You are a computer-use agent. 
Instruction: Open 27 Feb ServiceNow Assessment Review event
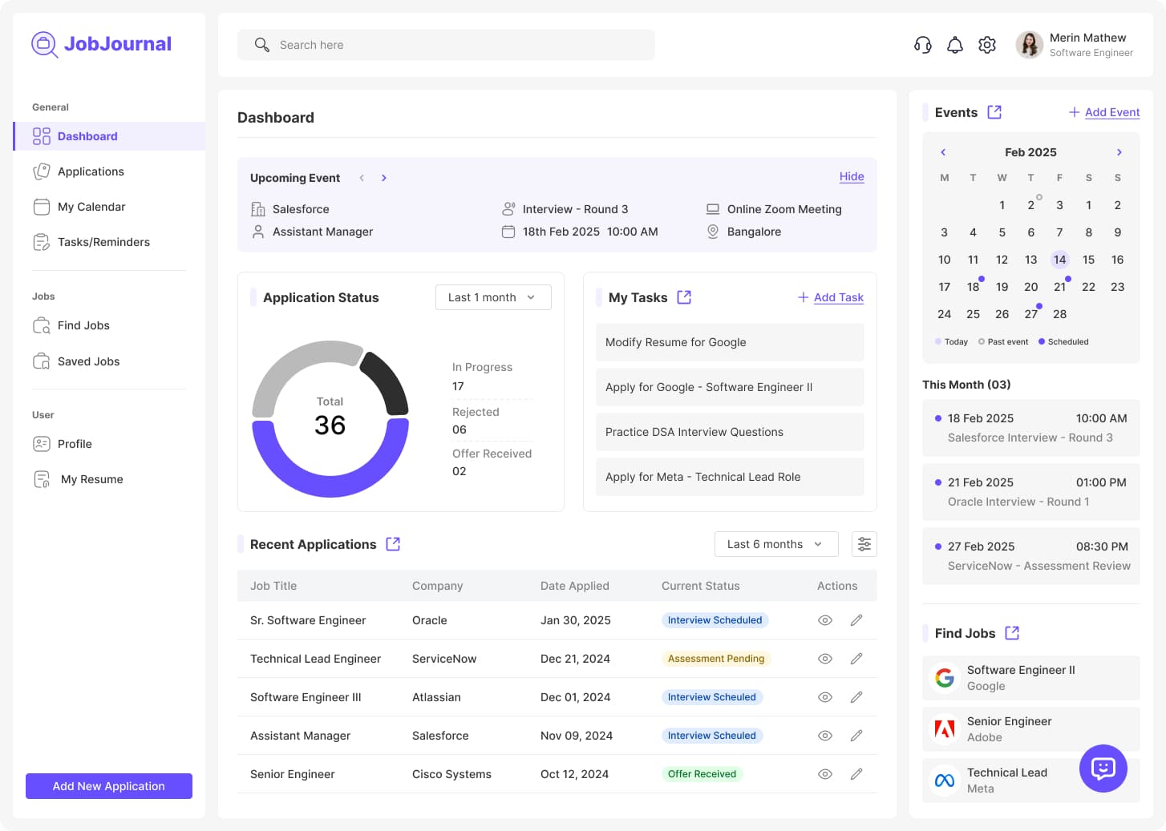pyautogui.click(x=1031, y=556)
